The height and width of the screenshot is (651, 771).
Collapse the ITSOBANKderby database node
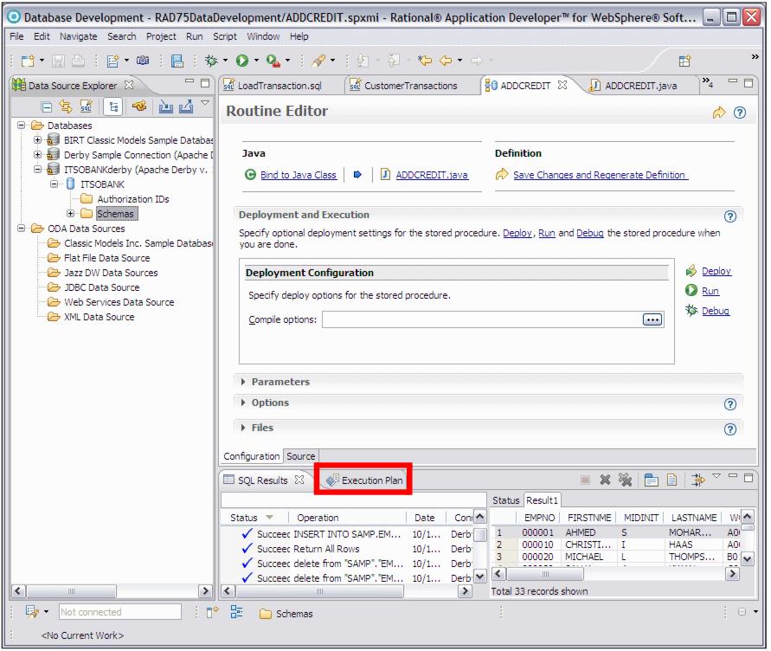tap(38, 170)
